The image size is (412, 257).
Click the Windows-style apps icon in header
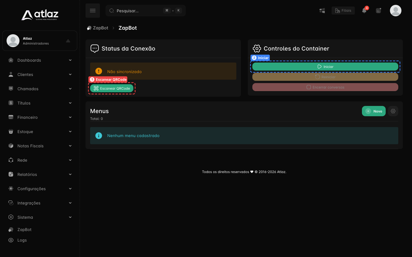[x=322, y=11]
